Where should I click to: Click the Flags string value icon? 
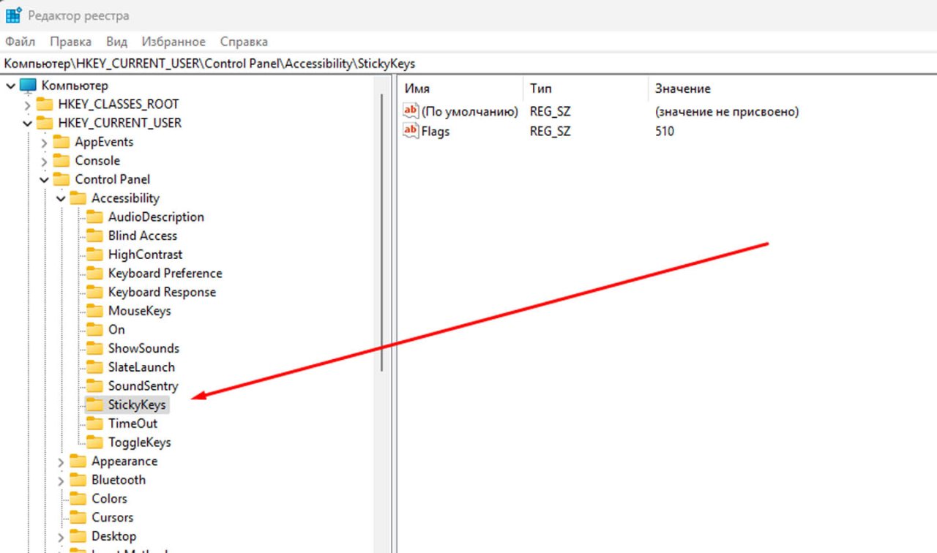[411, 132]
